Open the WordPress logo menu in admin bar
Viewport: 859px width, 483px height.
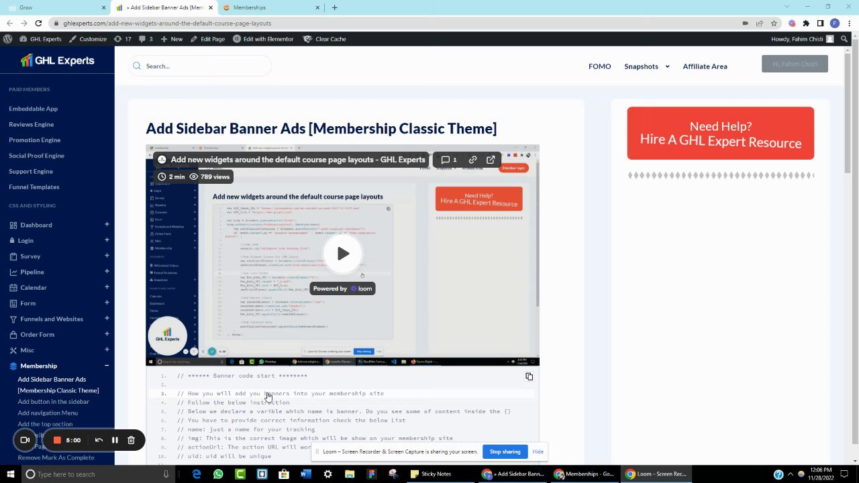7,39
